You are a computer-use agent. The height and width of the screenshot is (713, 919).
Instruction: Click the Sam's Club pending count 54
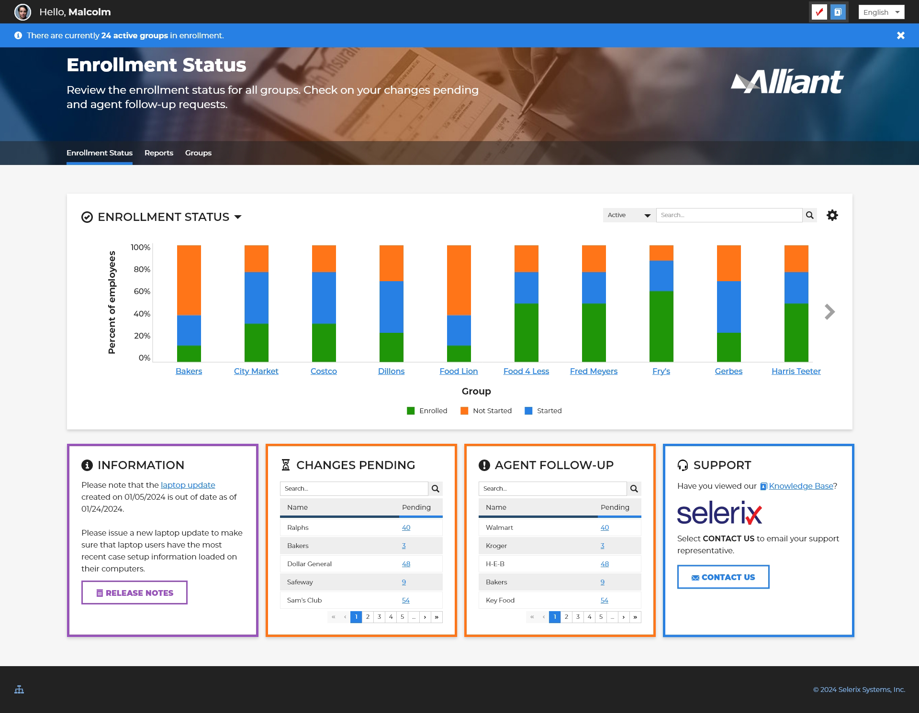[405, 600]
